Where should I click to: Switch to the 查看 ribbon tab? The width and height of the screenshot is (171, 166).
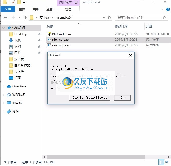(50, 9)
